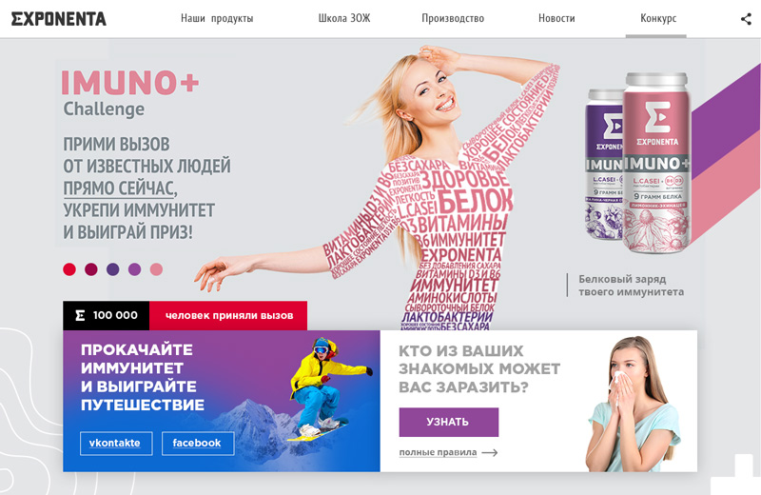This screenshot has height=495, width=761.
Task: Click the sigma icon beside 100 000
Action: (x=80, y=316)
